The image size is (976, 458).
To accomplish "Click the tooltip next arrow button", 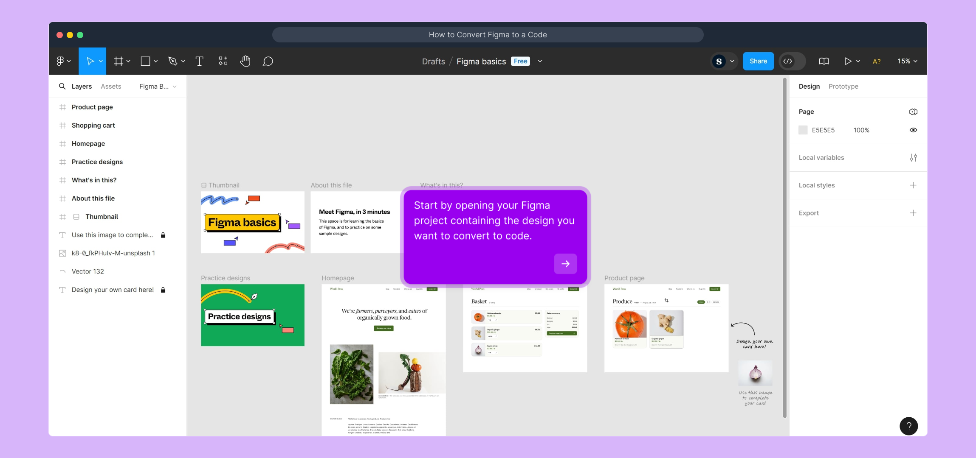I will [565, 264].
